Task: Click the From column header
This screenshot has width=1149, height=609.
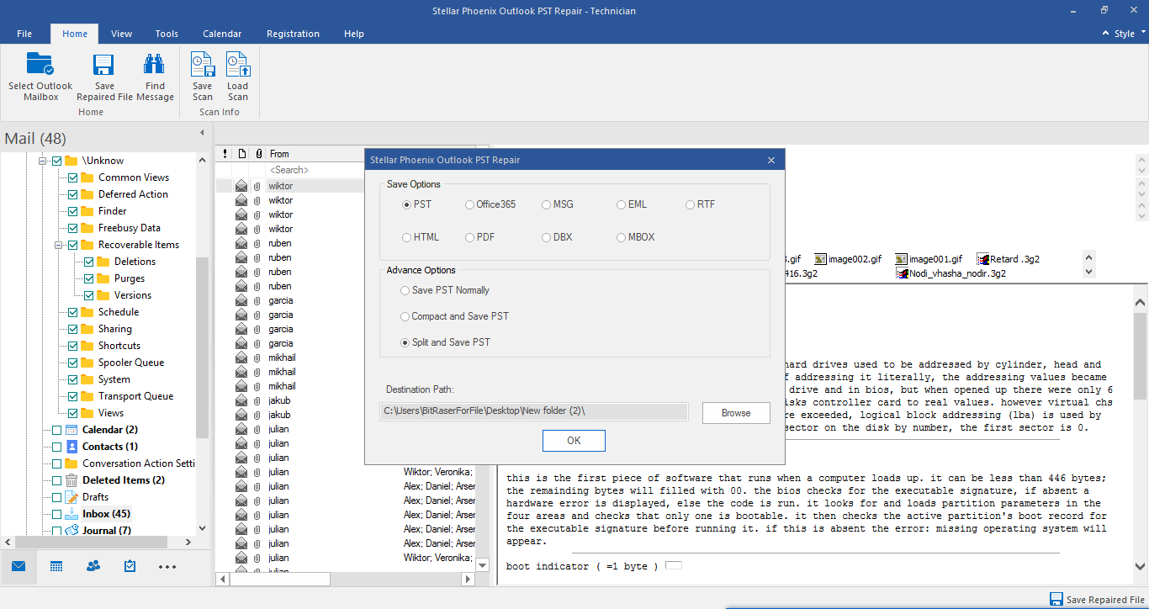Action: [315, 154]
